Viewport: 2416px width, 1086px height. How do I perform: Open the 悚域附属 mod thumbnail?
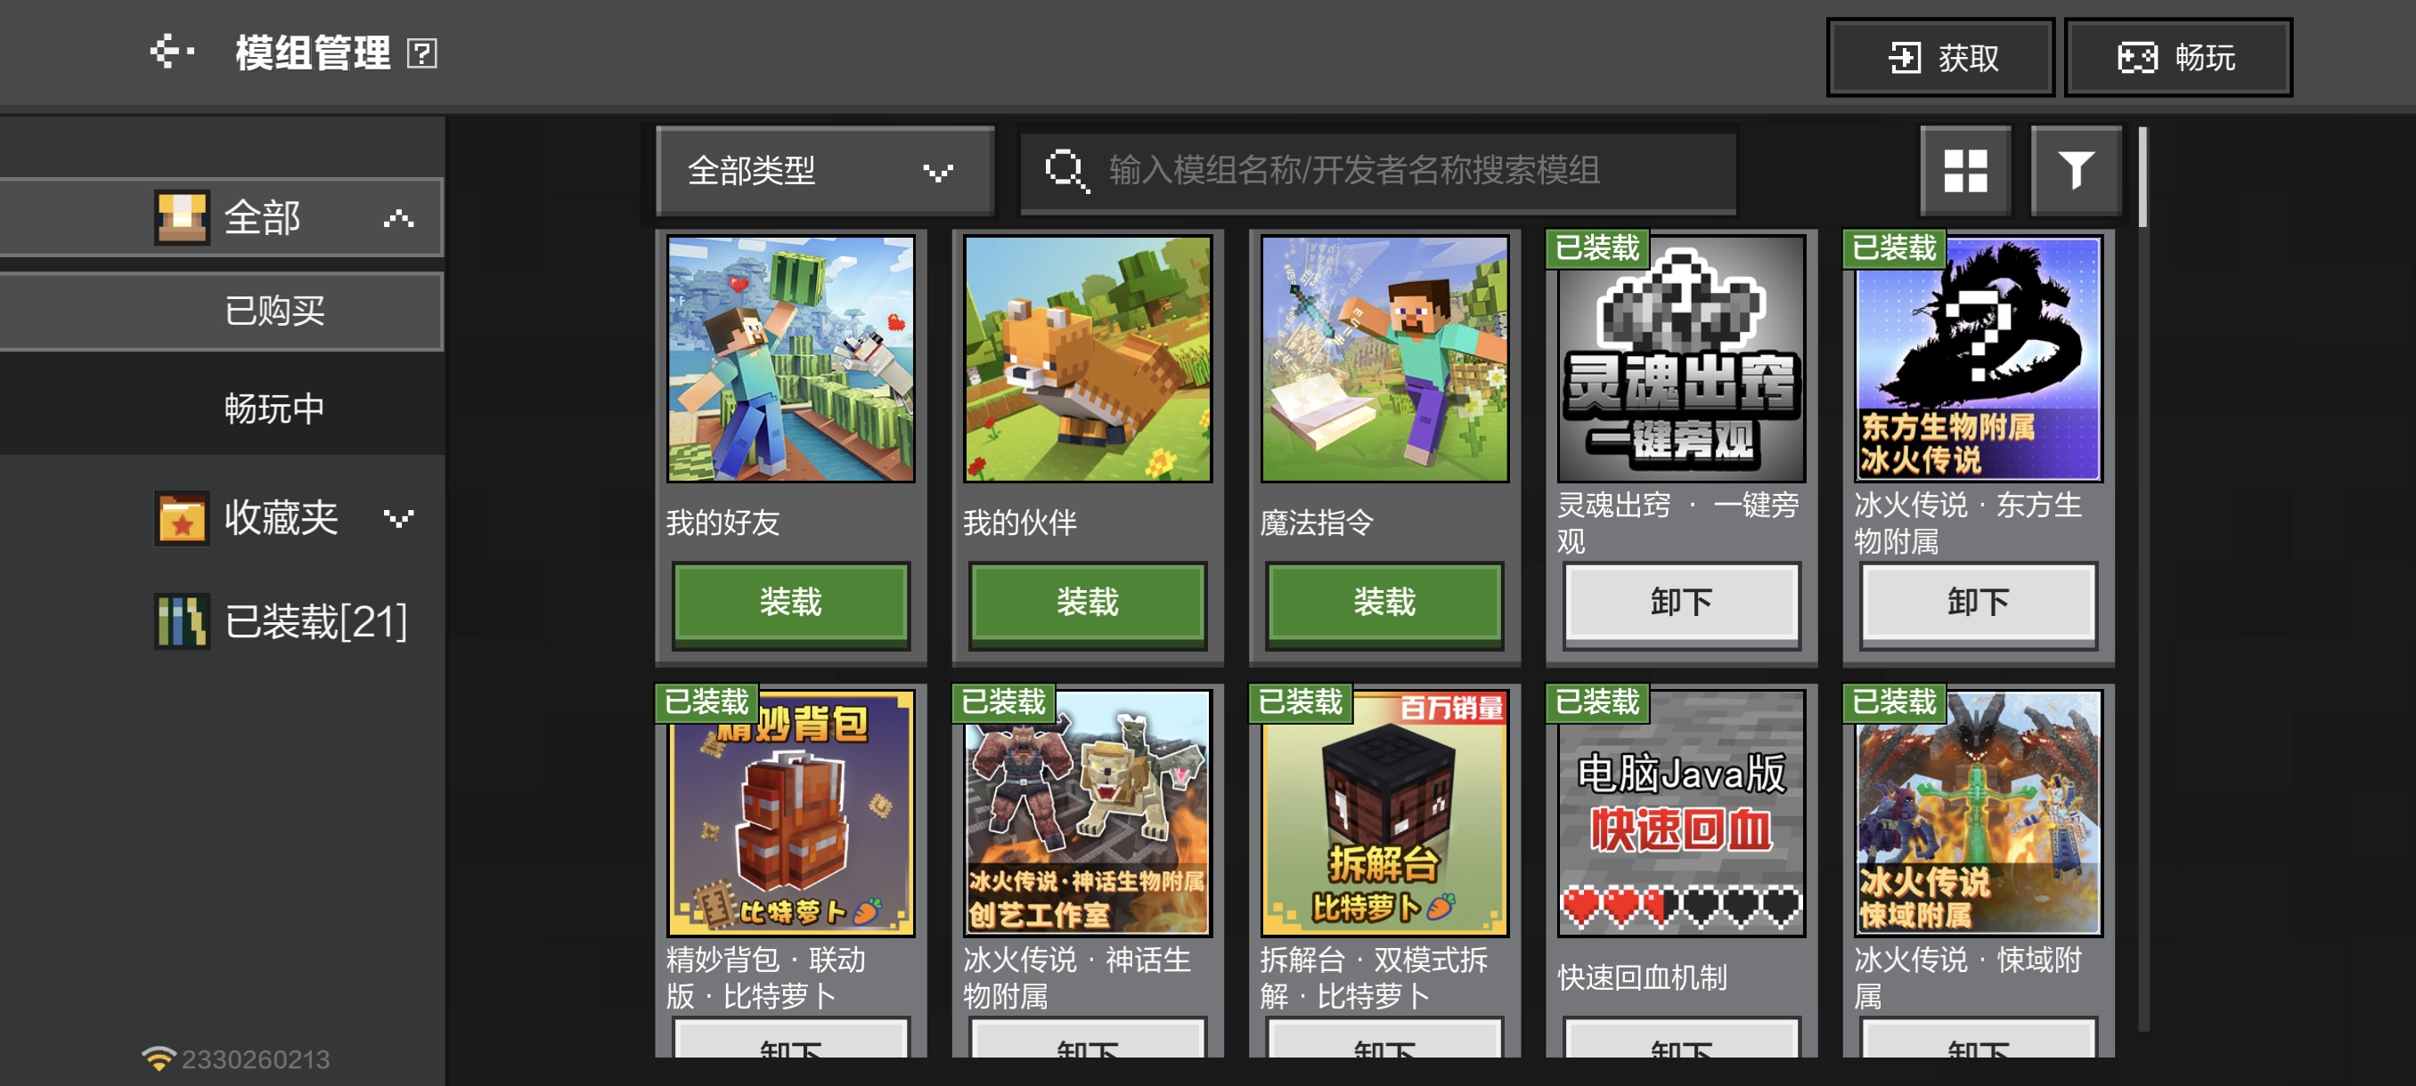coord(1978,814)
